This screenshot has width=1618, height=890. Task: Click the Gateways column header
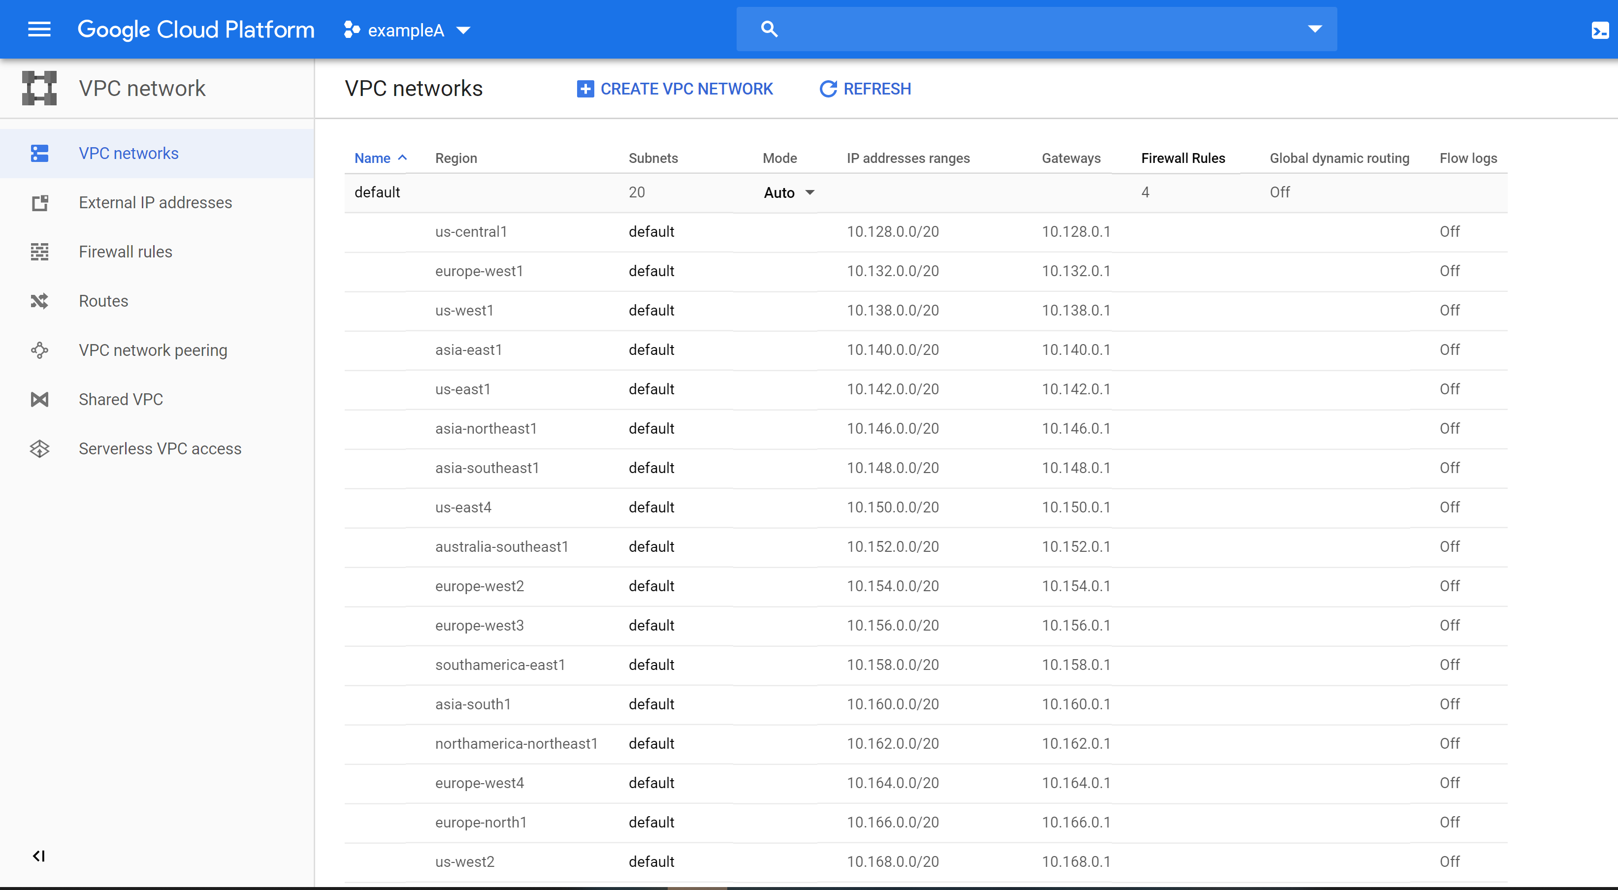click(x=1071, y=159)
